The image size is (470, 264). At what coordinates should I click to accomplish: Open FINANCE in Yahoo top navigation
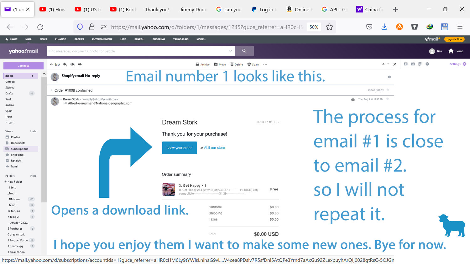60,39
